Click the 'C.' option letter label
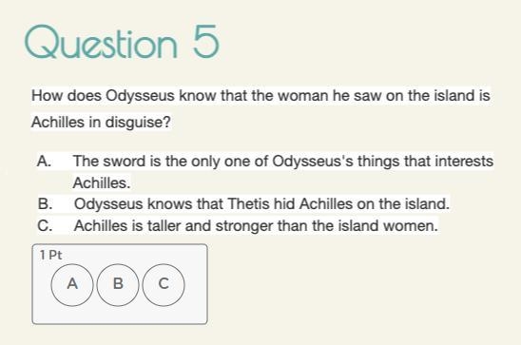521x345 pixels. pos(45,226)
